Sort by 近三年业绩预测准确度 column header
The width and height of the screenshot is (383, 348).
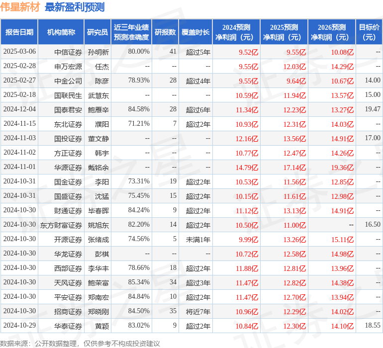131,32
